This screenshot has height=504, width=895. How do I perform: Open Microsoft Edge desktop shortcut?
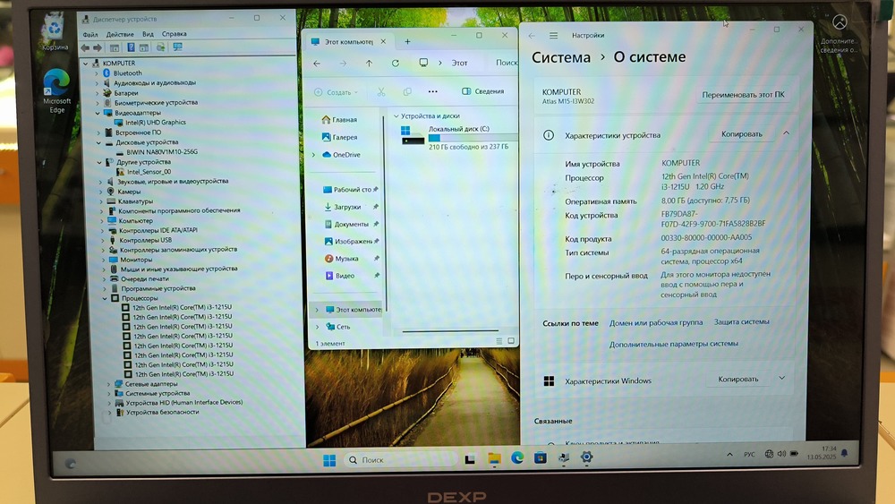tap(56, 90)
